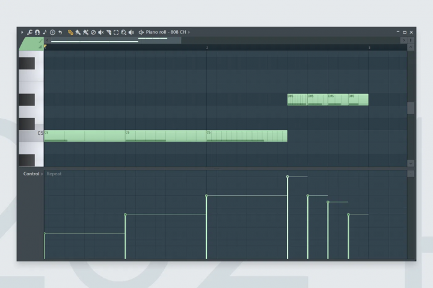Select the Playback speaker tool
Viewport: 433px width, 288px height.
pos(131,33)
